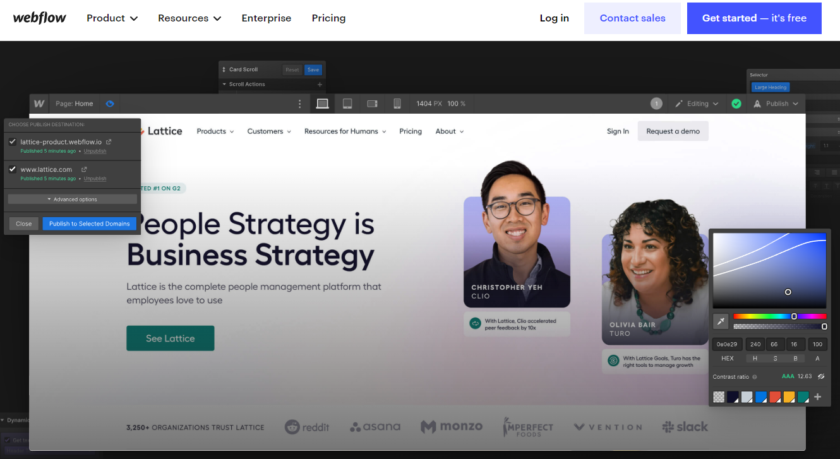This screenshot has width=840, height=459.
Task: Open the Publish dropdown with rocket icon
Action: pyautogui.click(x=776, y=104)
